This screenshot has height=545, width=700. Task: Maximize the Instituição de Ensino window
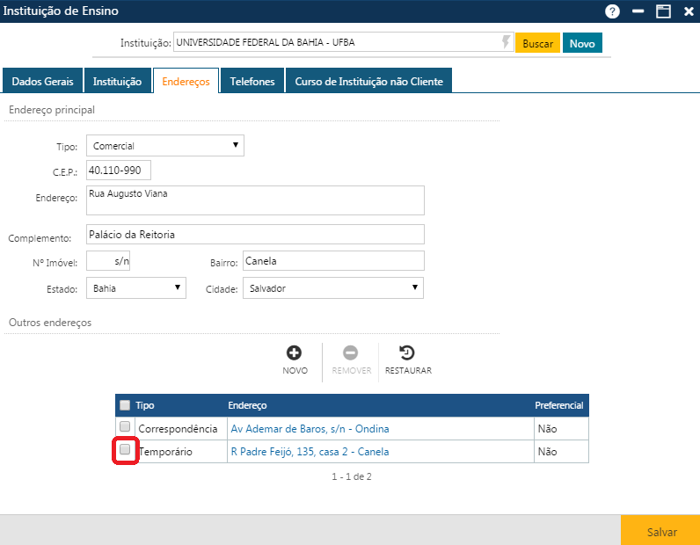[x=663, y=11]
